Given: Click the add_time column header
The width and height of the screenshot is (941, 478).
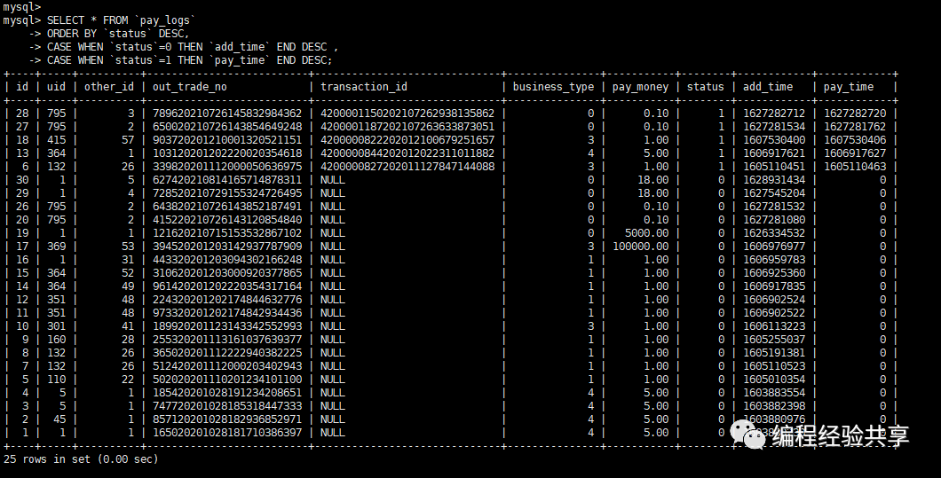Looking at the screenshot, I should 768,87.
